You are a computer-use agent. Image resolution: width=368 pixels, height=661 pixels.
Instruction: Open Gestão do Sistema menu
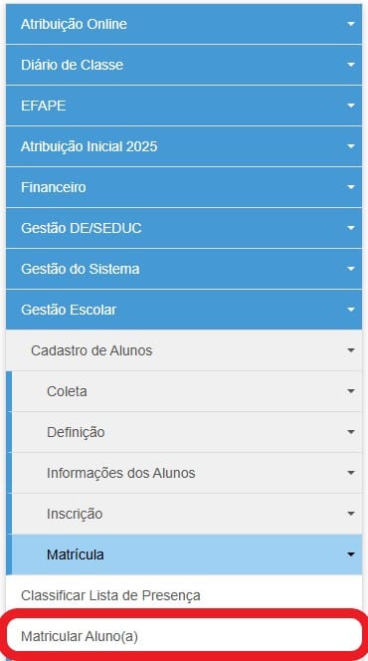pyautogui.click(x=184, y=269)
